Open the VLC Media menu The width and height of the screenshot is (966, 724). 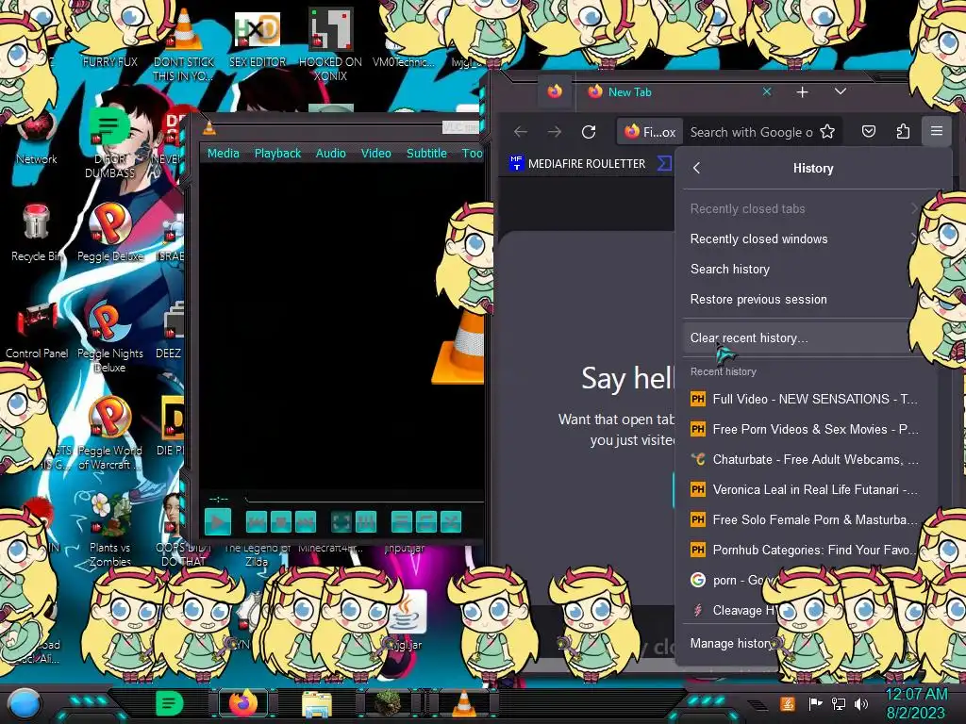(x=223, y=154)
